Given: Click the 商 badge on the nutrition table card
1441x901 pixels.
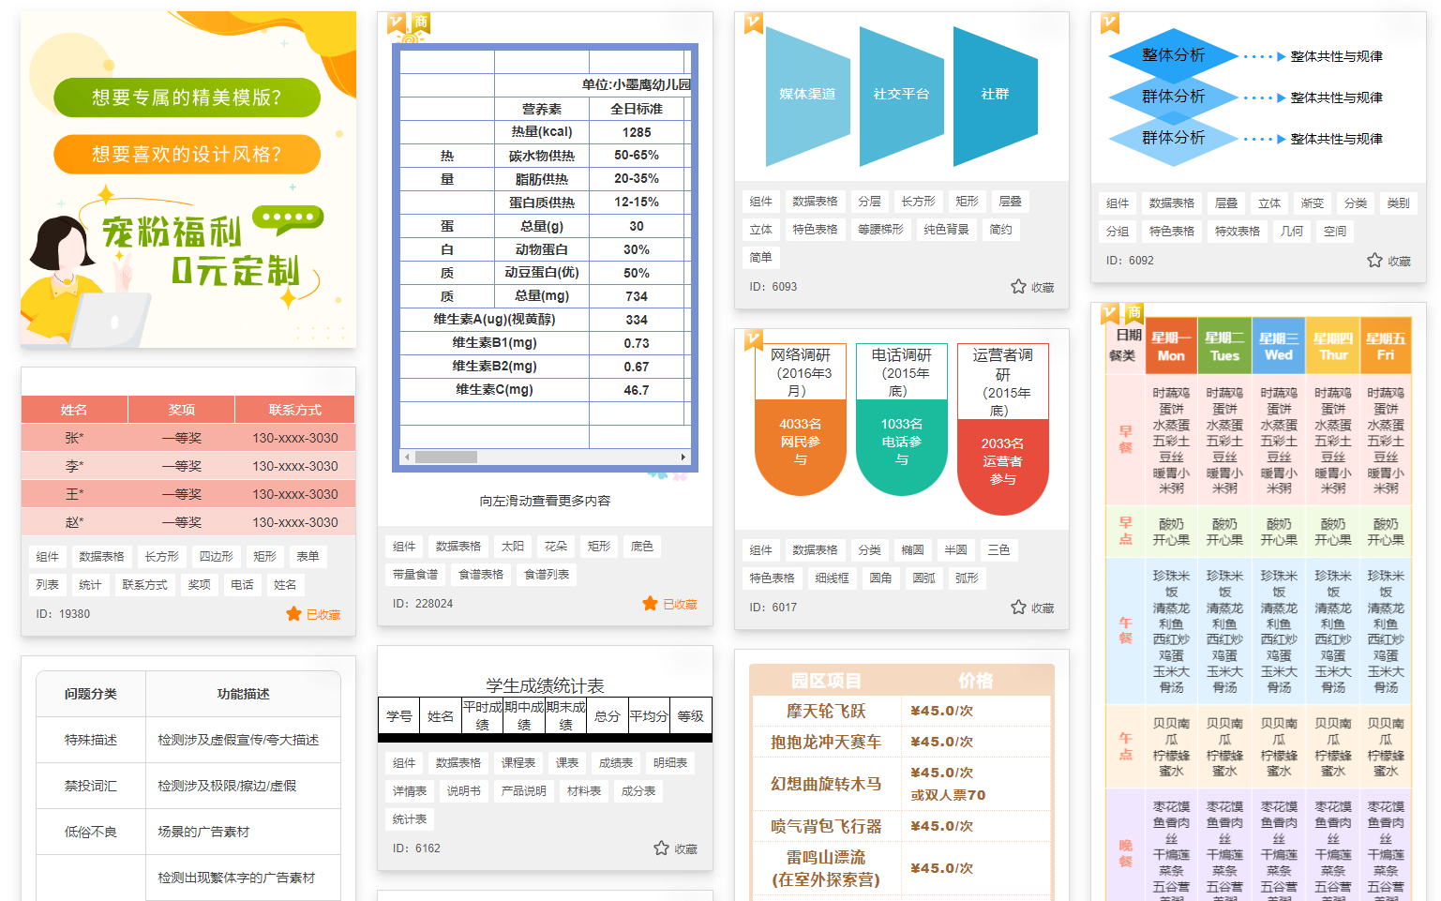Looking at the screenshot, I should [x=421, y=22].
